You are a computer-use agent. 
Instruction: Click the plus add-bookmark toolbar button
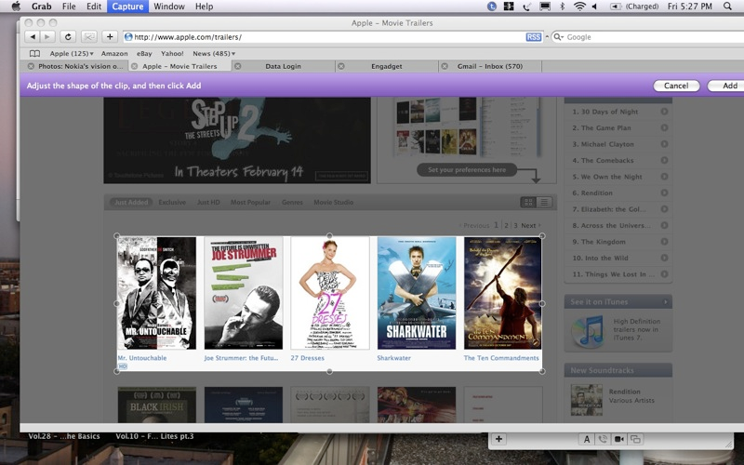(x=110, y=36)
